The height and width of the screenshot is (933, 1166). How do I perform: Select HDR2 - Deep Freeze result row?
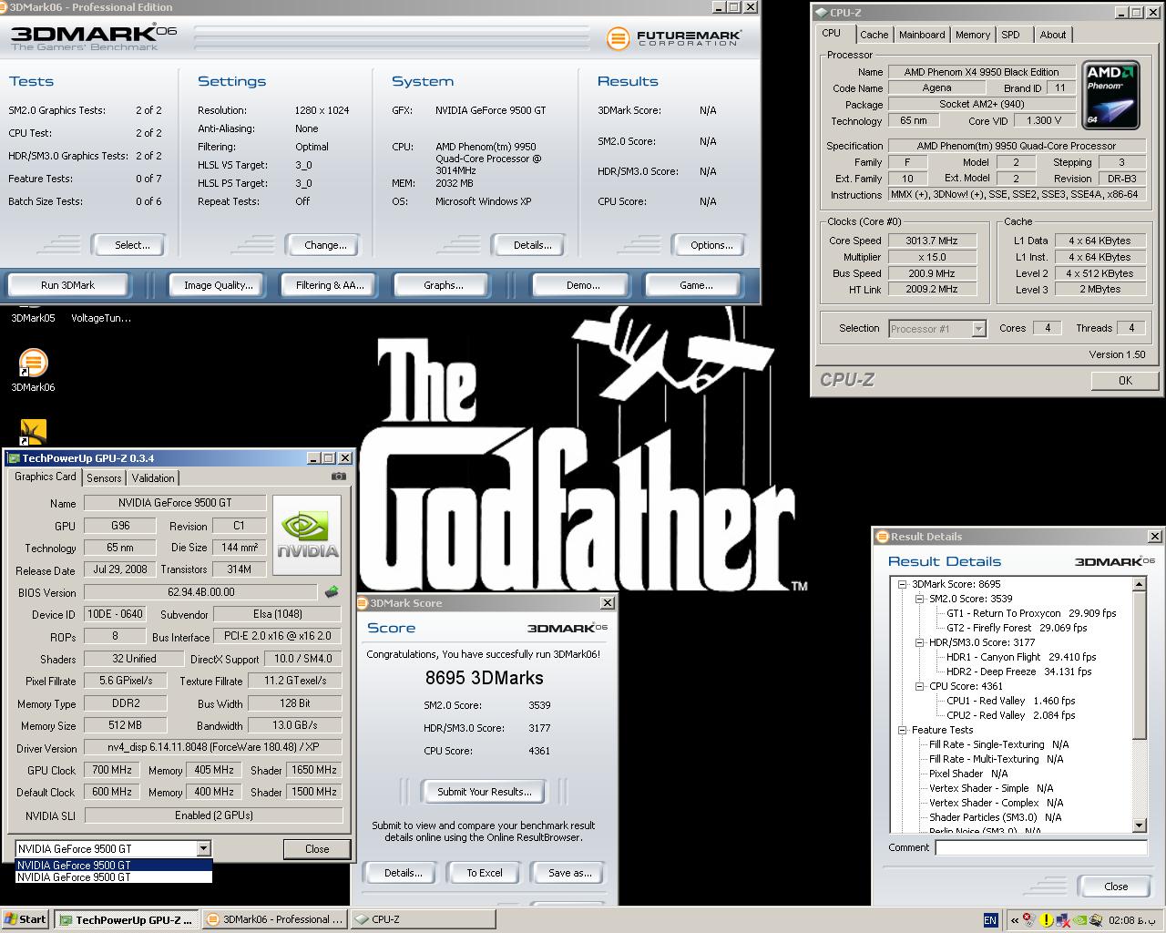(x=1019, y=672)
